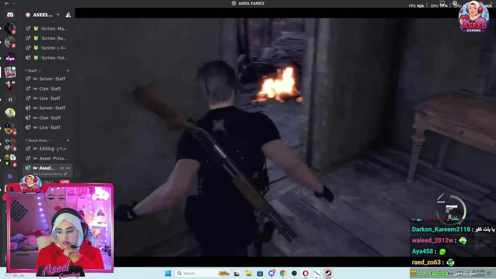This screenshot has width=496, height=279.
Task: Switch to Discord in the taskbar
Action: click(x=271, y=273)
